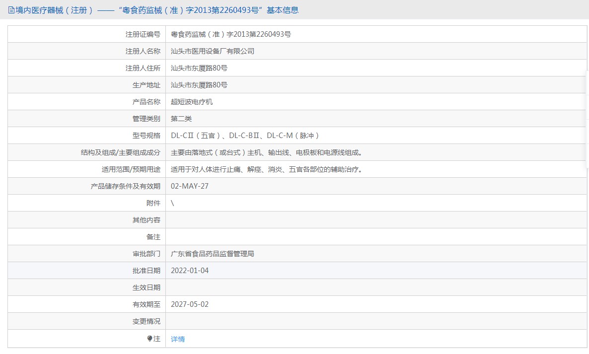Click the backslash value in 附件 row
This screenshot has width=589, height=354.
pyautogui.click(x=172, y=203)
